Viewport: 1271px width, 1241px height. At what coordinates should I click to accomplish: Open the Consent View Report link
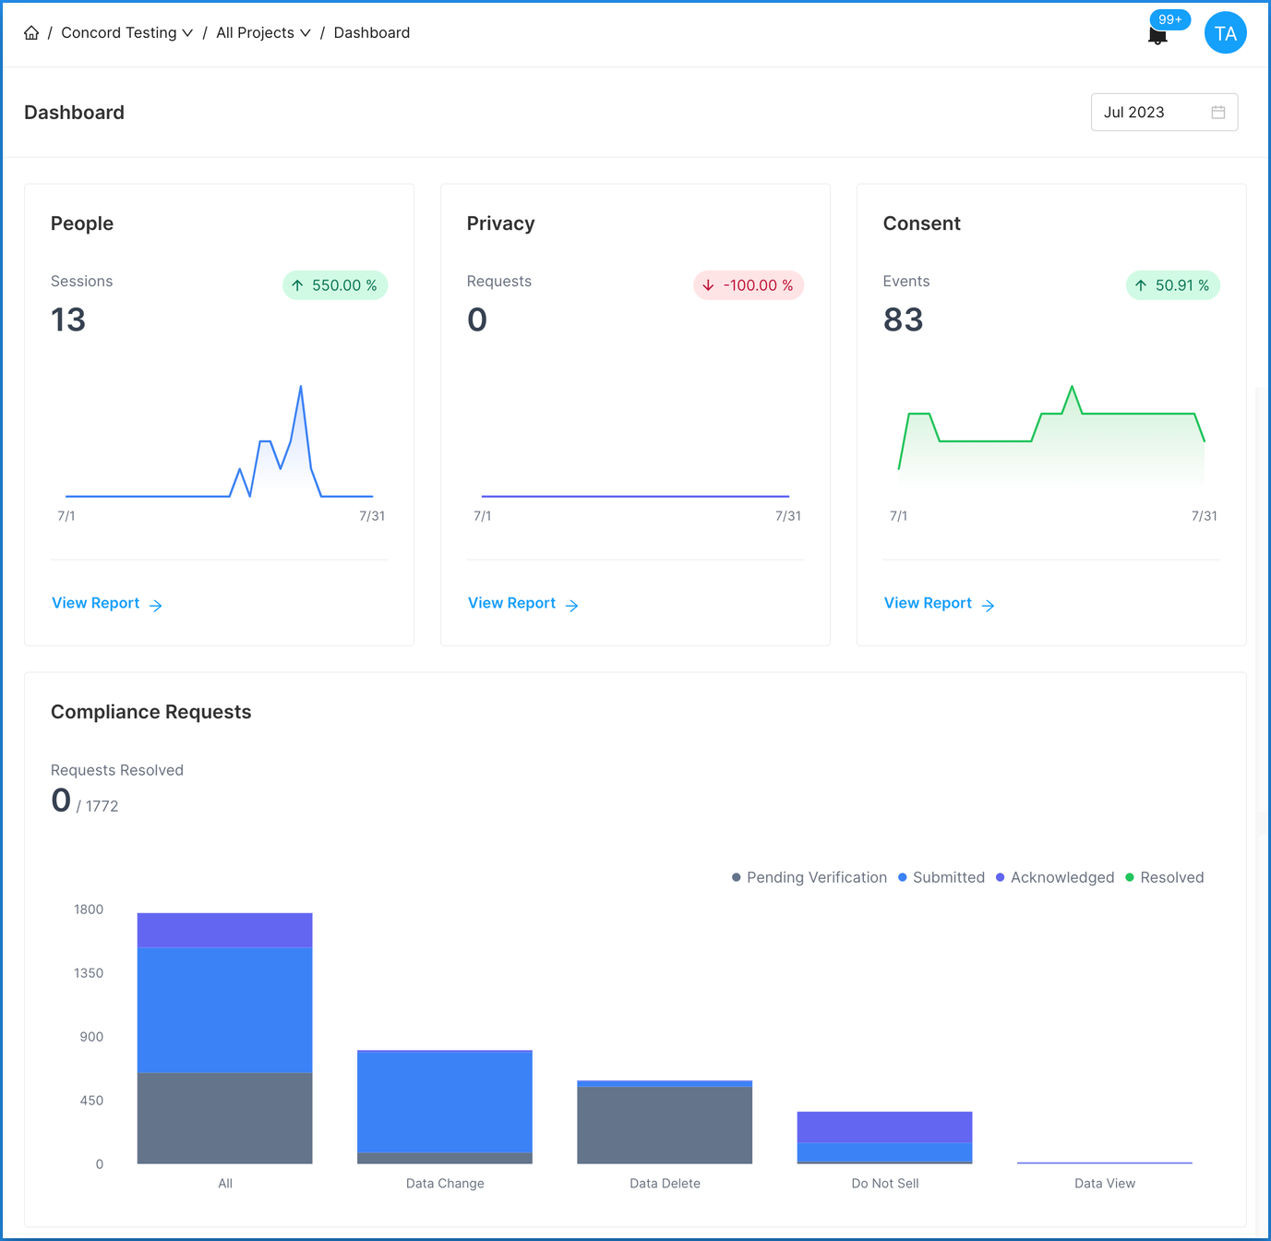coord(928,603)
